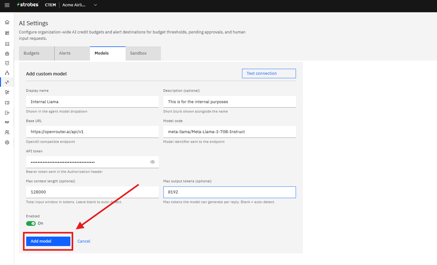Switch to the Budgets tab
The height and width of the screenshot is (265, 437).
click(37, 53)
